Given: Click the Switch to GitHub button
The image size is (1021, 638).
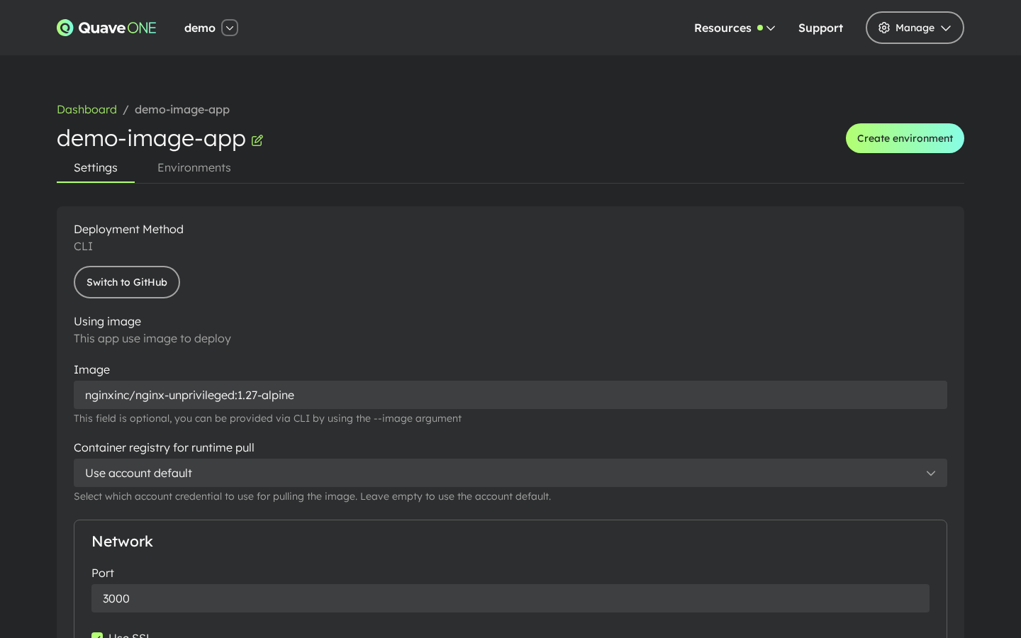Looking at the screenshot, I should [127, 282].
